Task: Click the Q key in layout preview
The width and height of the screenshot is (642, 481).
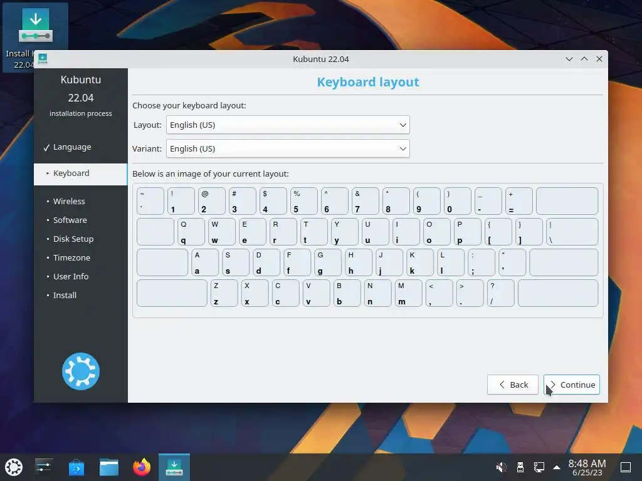Action: click(191, 232)
